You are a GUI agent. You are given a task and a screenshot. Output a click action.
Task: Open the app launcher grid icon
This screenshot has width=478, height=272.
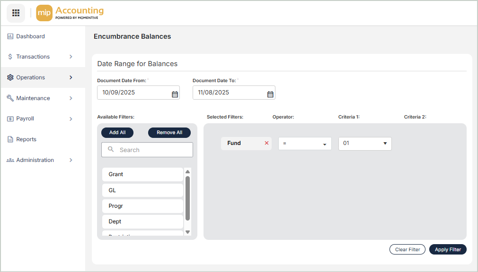(x=16, y=13)
